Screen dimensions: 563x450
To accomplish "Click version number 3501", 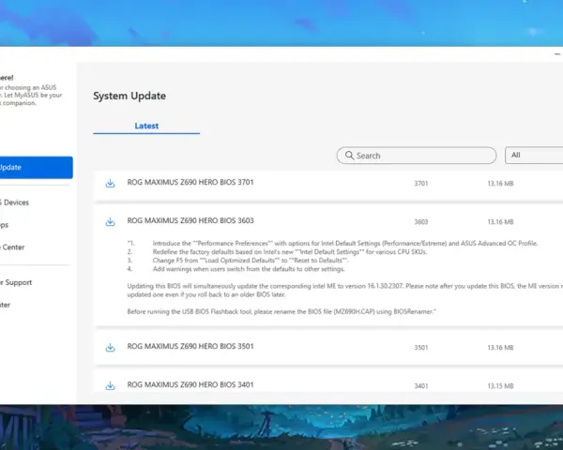I will (x=420, y=348).
